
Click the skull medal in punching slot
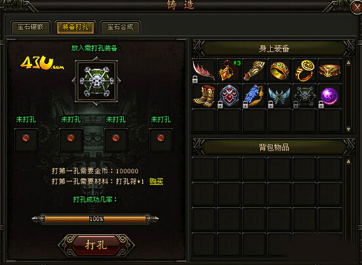[97, 81]
